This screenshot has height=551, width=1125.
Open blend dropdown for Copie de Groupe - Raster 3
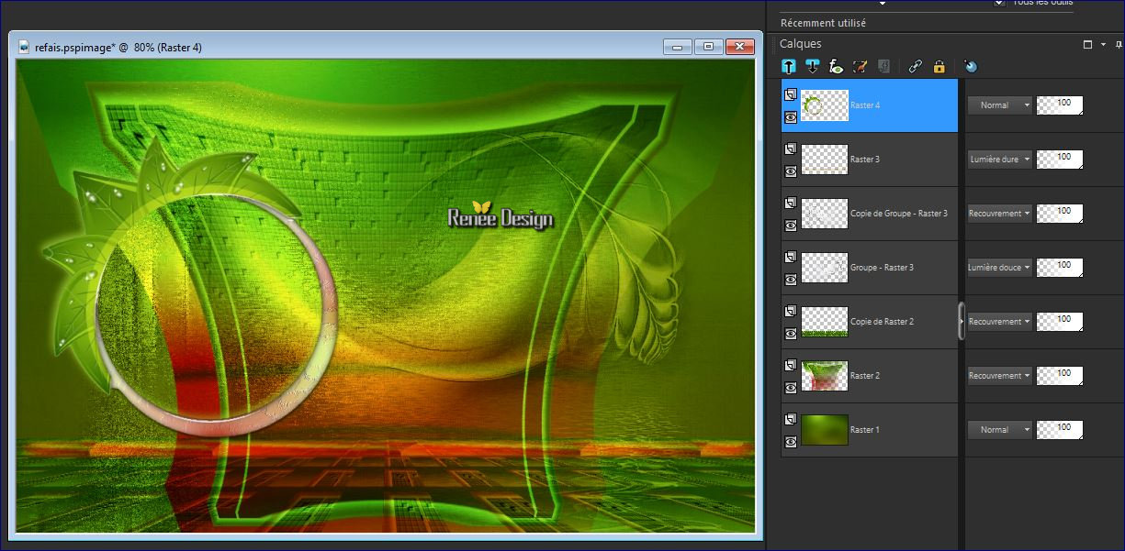tap(999, 214)
